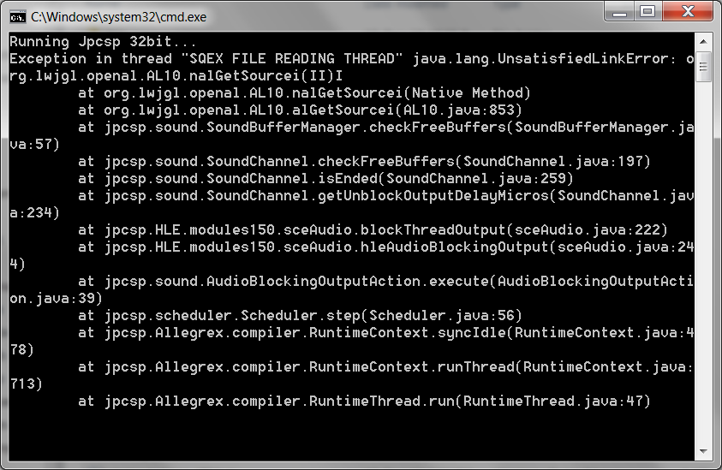Click the nalGetSourcei(Native Method) stack line
This screenshot has height=470, width=722.
pos(304,92)
